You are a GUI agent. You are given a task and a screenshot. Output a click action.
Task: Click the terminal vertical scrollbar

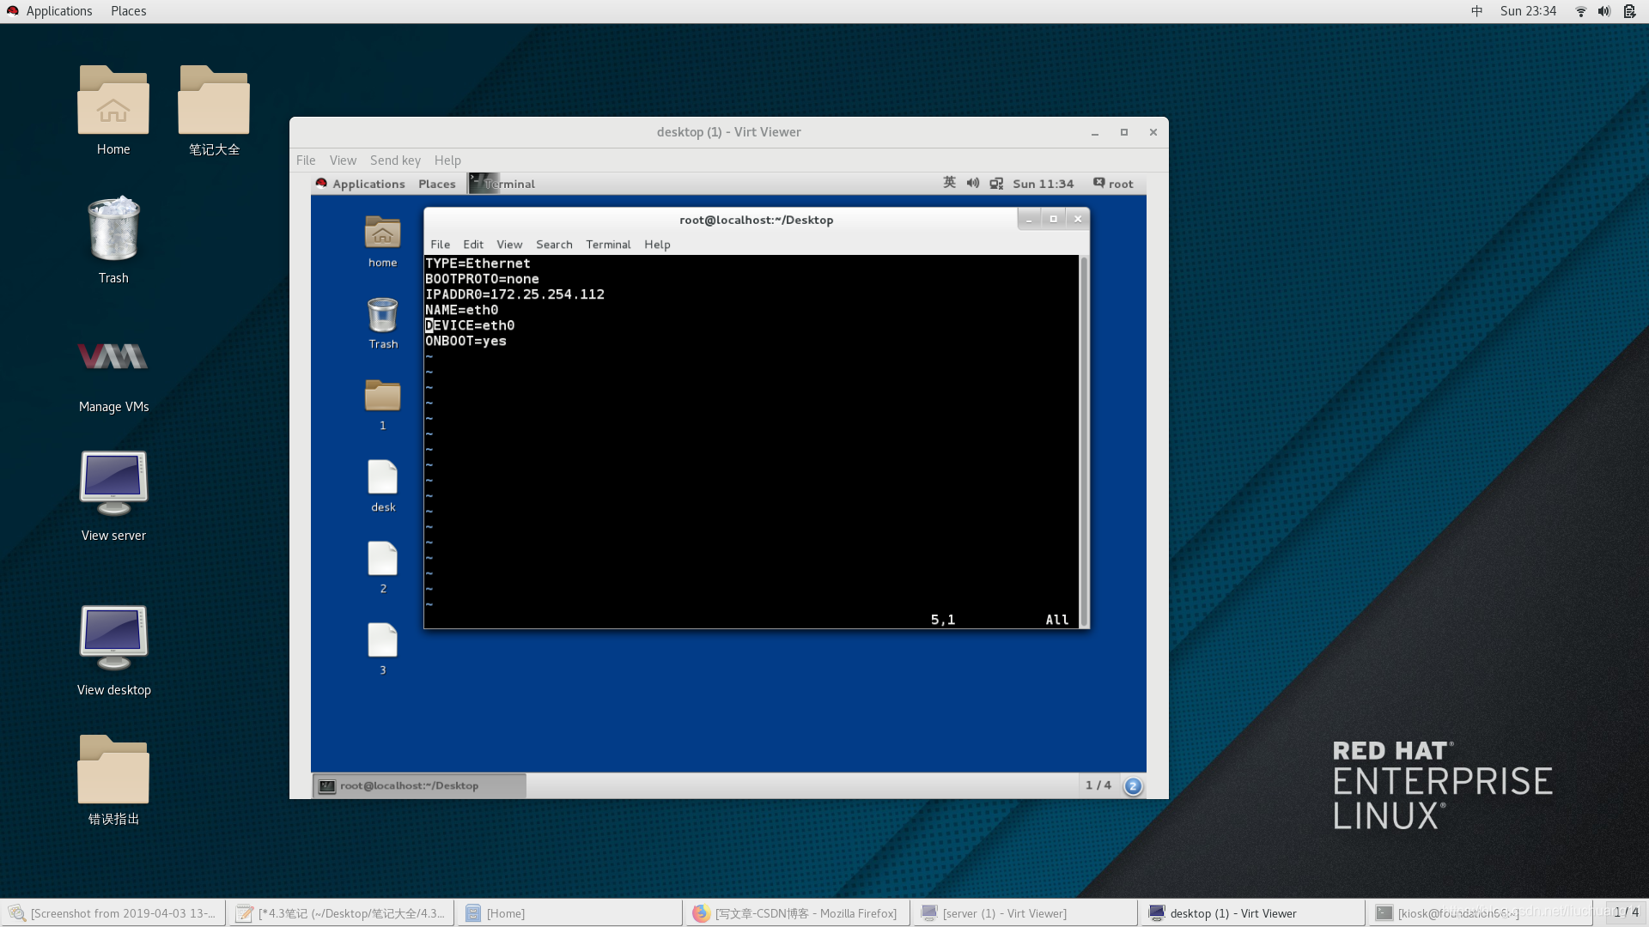[1084, 441]
